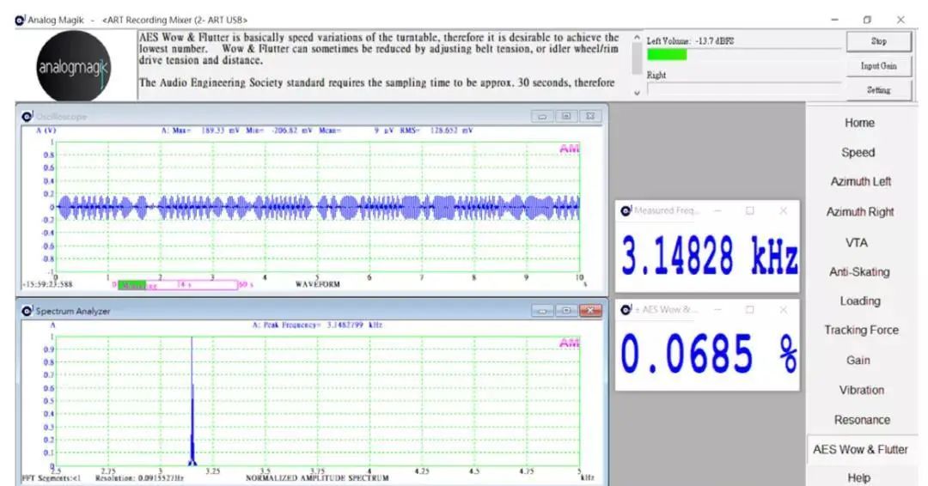928x486 pixels.
Task: Click the Measured Frequency window title icon
Action: coord(626,210)
